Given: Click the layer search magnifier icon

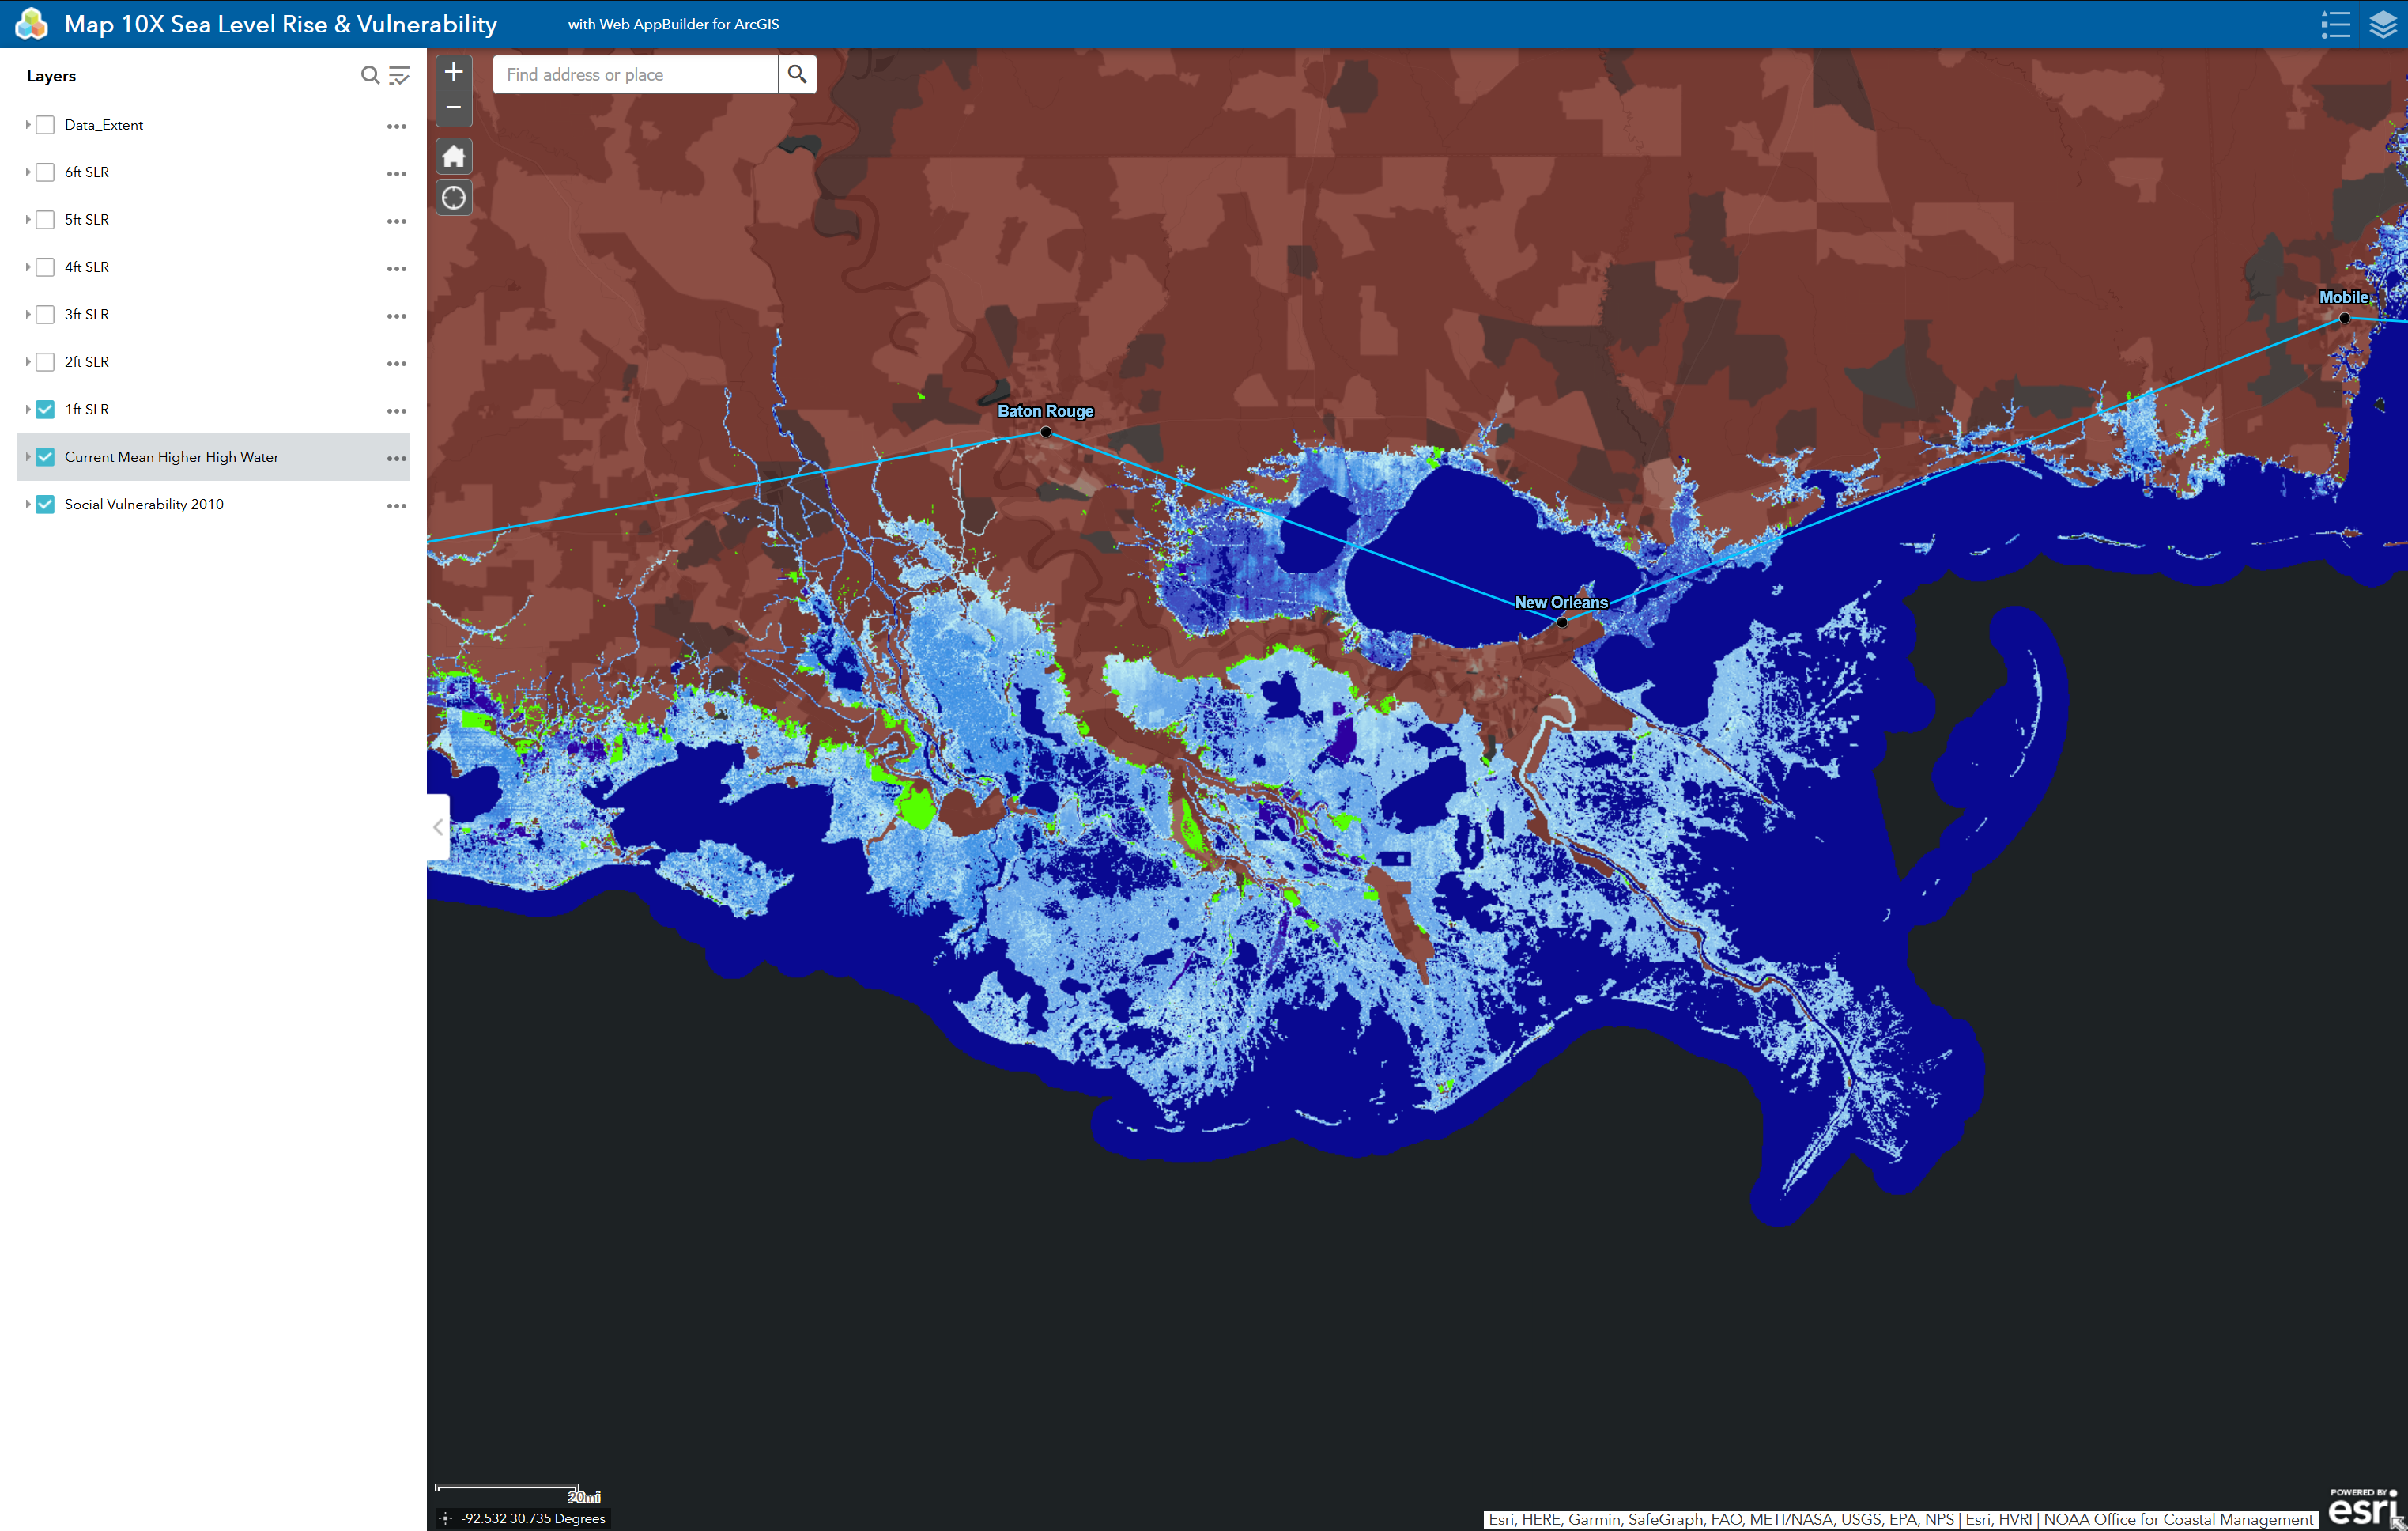Looking at the screenshot, I should coord(370,75).
